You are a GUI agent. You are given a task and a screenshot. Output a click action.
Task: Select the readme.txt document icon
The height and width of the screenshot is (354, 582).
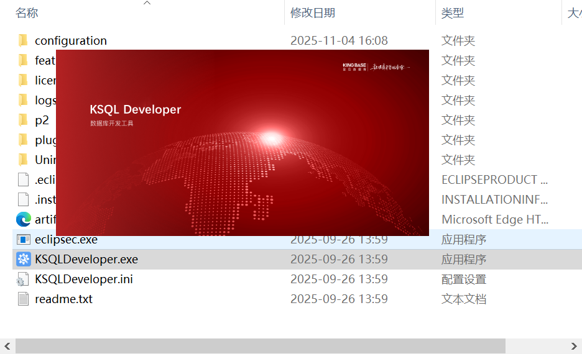[x=24, y=299]
